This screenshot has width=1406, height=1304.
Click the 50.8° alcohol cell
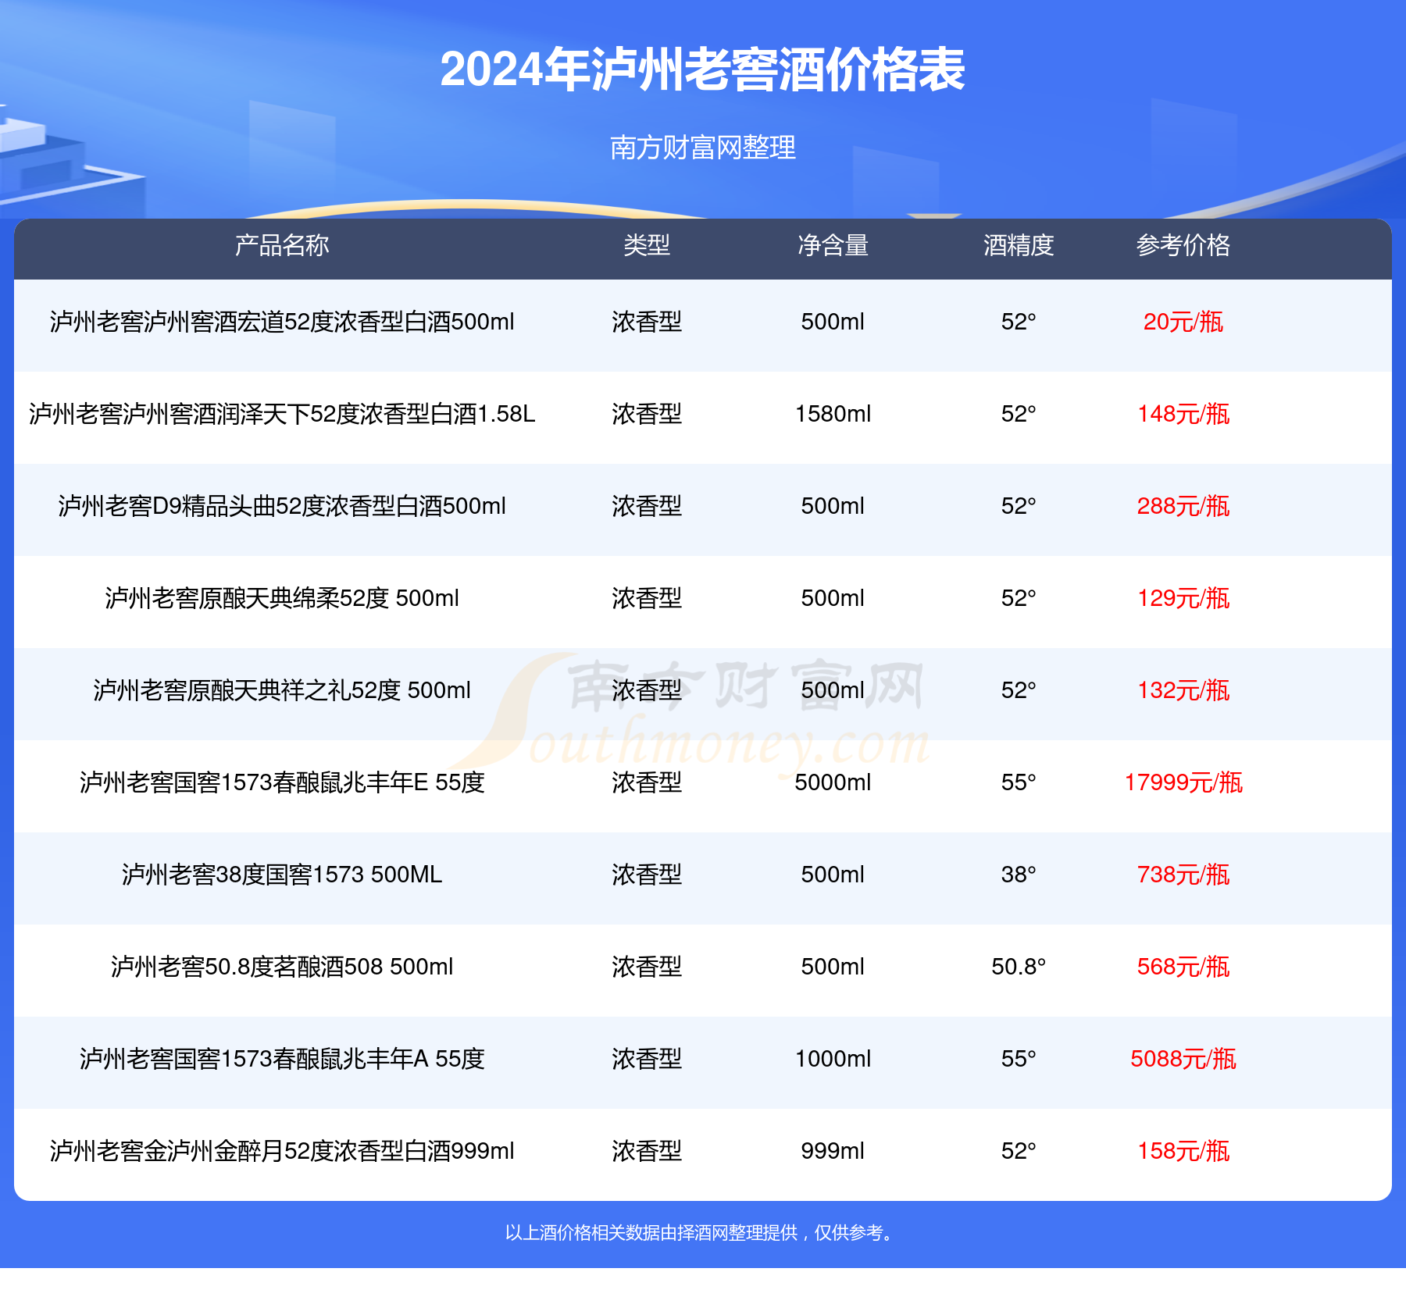[x=1019, y=967]
